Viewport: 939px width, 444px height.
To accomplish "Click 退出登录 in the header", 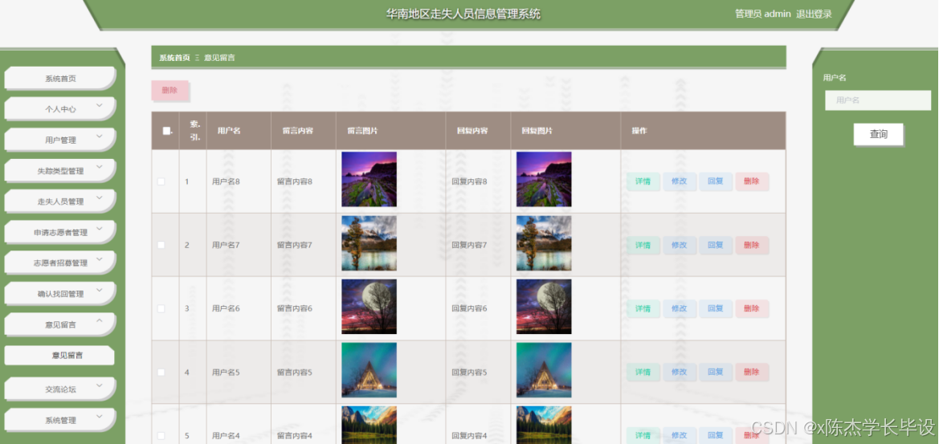I will click(814, 14).
